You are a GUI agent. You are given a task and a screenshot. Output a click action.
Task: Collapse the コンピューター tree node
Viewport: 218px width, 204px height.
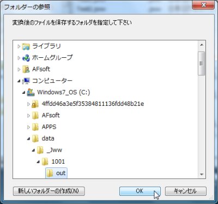tap(19, 81)
